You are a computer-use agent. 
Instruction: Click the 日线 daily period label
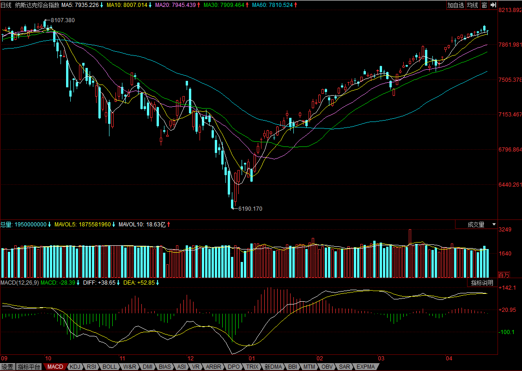6,5
